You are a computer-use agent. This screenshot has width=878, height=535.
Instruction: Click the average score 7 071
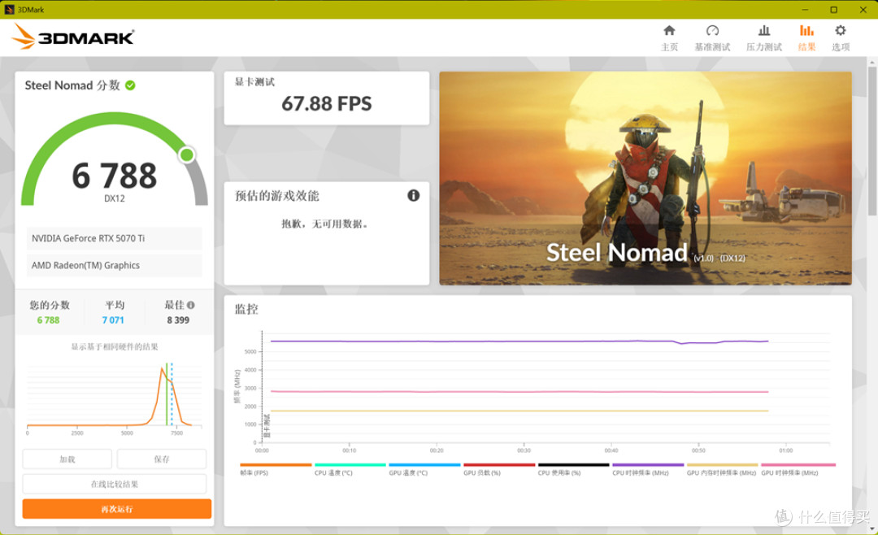pos(112,320)
